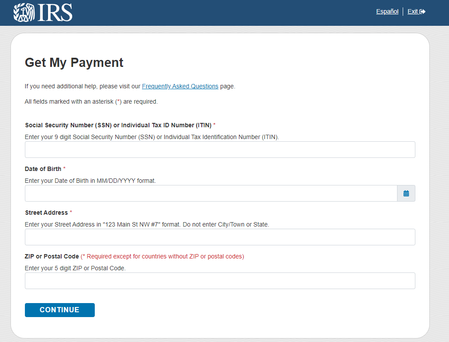Switch language via the Español link
Screen dimensions: 449x342
387,12
